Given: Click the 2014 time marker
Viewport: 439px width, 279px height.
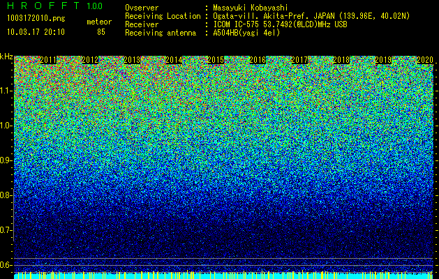Looking at the screenshot, I should [174, 60].
